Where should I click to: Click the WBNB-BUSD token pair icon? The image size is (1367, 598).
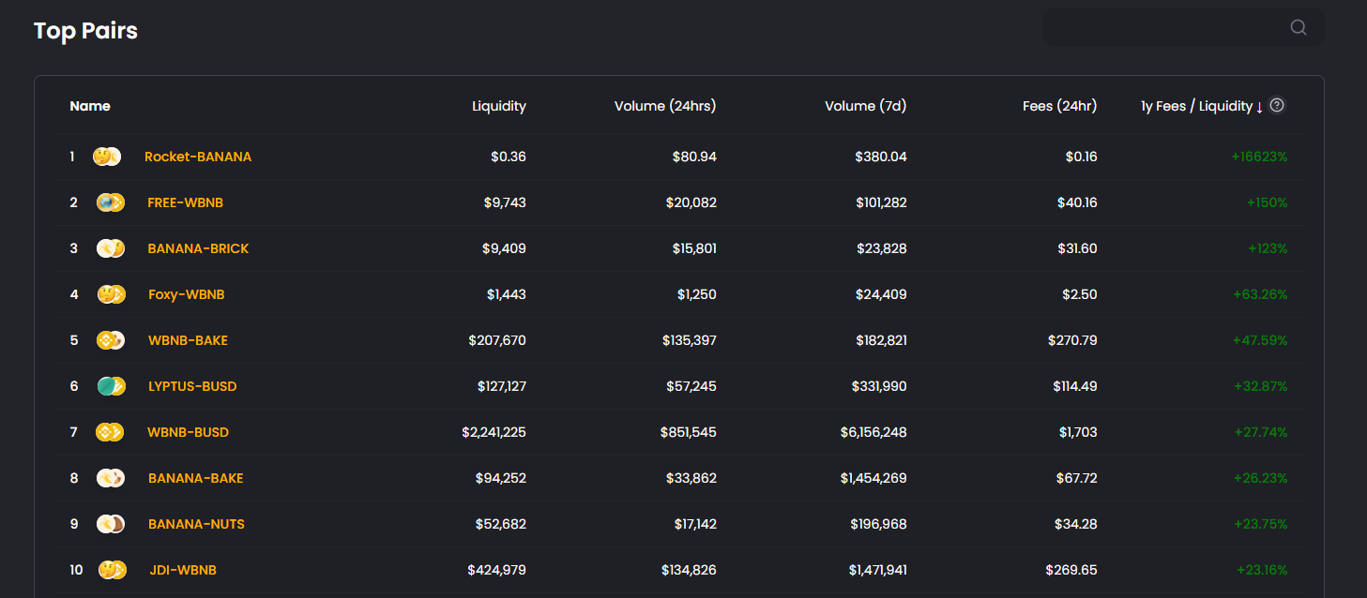[111, 432]
